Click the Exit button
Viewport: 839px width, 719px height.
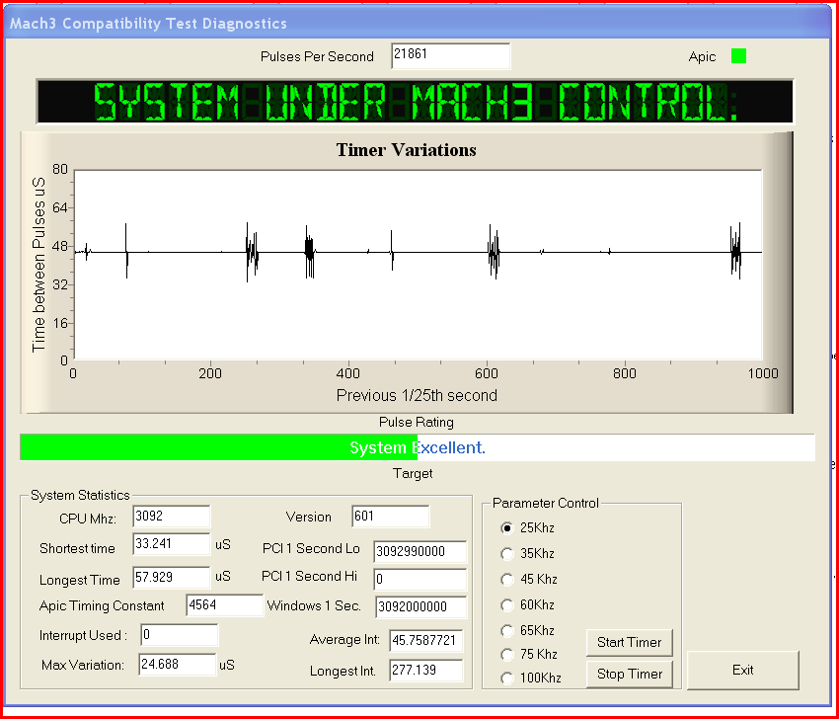pyautogui.click(x=742, y=671)
